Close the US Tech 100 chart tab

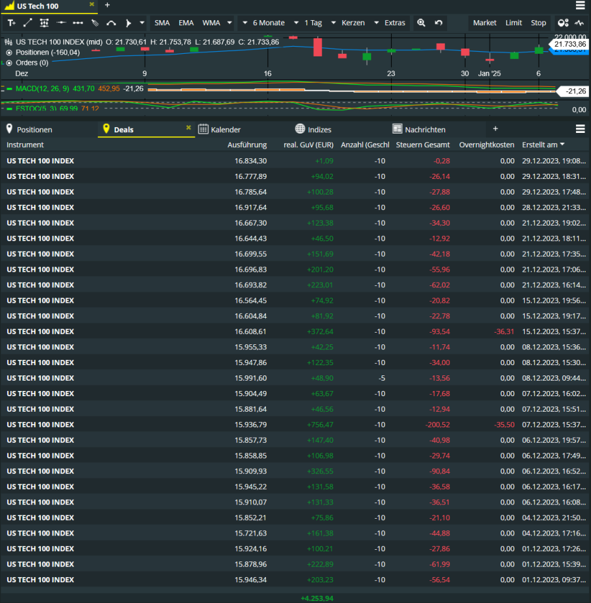(x=91, y=5)
